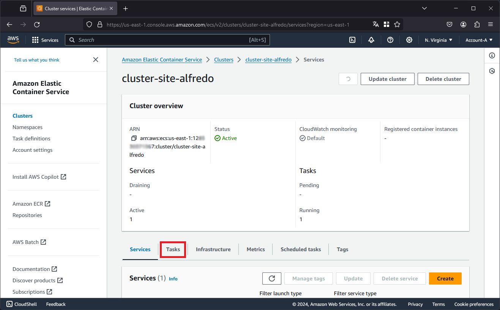Open the QR/grid icon in address bar

(386, 24)
